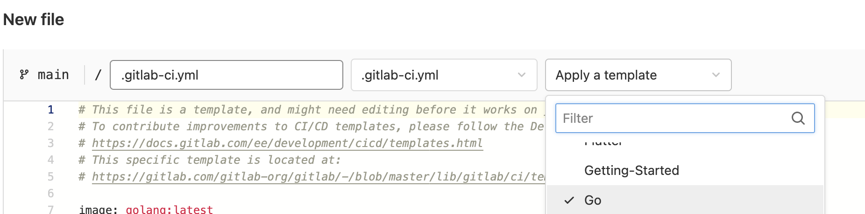Click the checkmark beside Go
The height and width of the screenshot is (214, 865).
click(569, 200)
